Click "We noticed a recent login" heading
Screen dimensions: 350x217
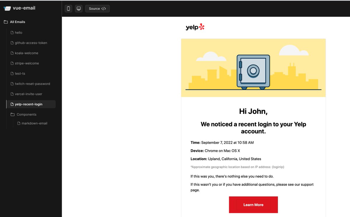(253, 128)
